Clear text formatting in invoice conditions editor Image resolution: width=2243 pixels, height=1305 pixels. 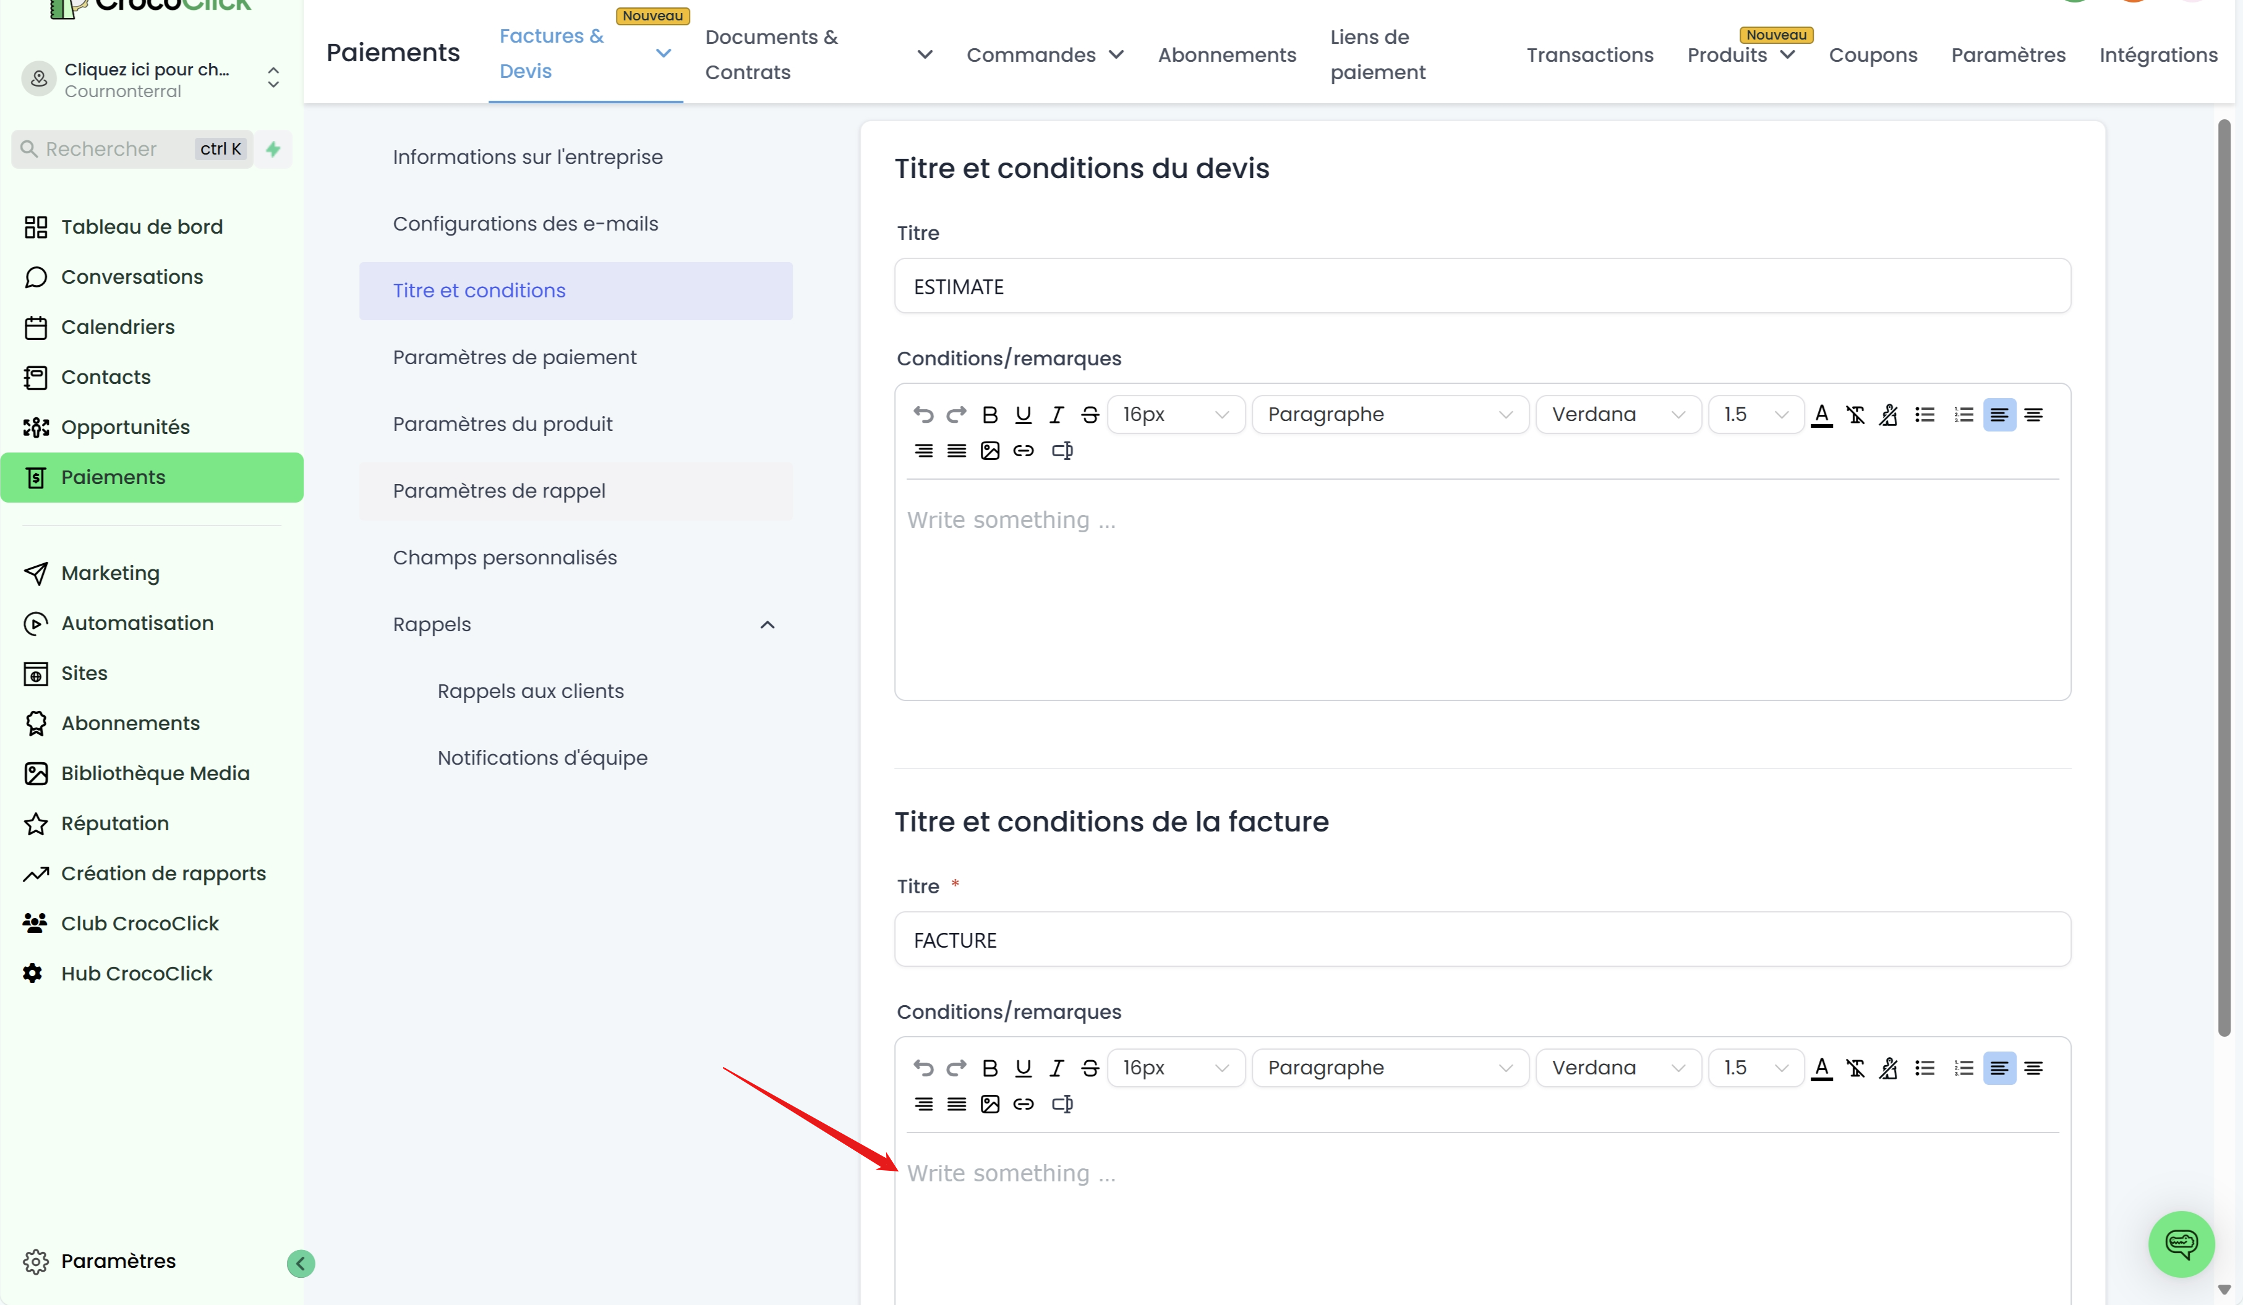pos(1856,1068)
